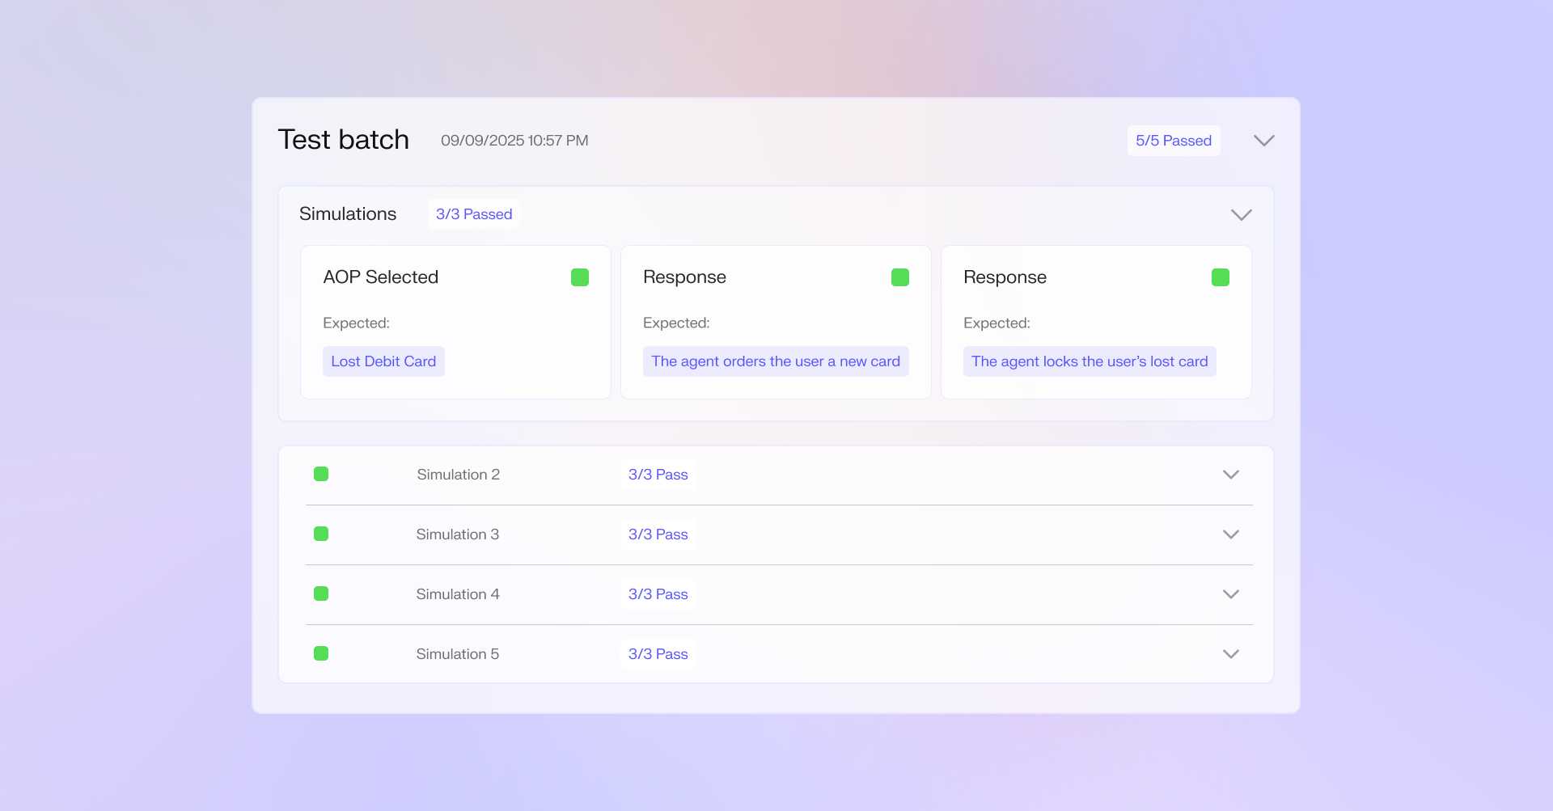The width and height of the screenshot is (1553, 811).
Task: Click the Simulation 2 label
Action: [459, 475]
